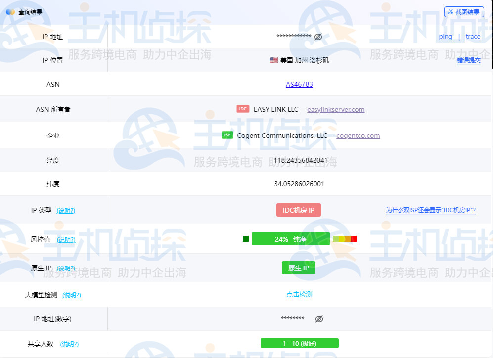Open the ping link
The height and width of the screenshot is (358, 493).
pyautogui.click(x=445, y=37)
